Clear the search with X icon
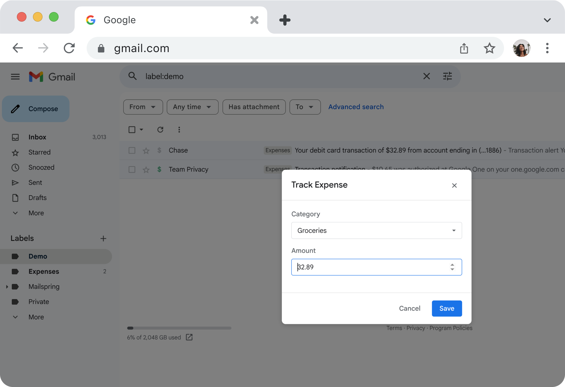Screen dimensions: 565x387 (426, 76)
